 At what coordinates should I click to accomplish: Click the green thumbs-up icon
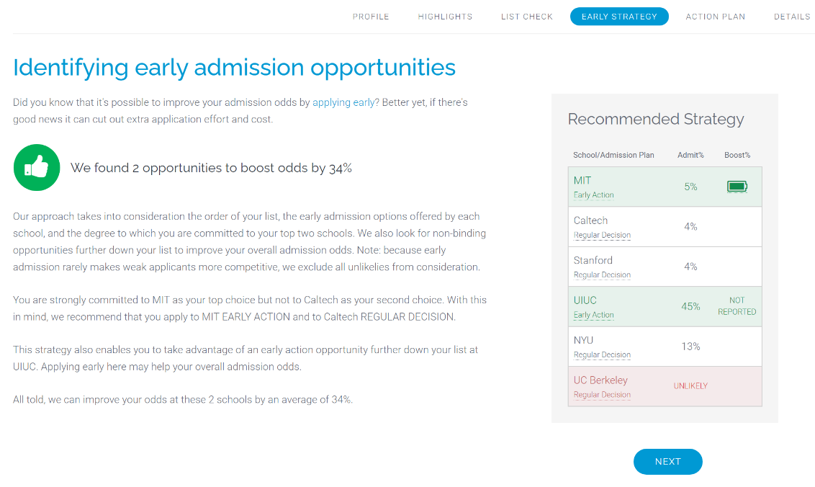coord(37,168)
